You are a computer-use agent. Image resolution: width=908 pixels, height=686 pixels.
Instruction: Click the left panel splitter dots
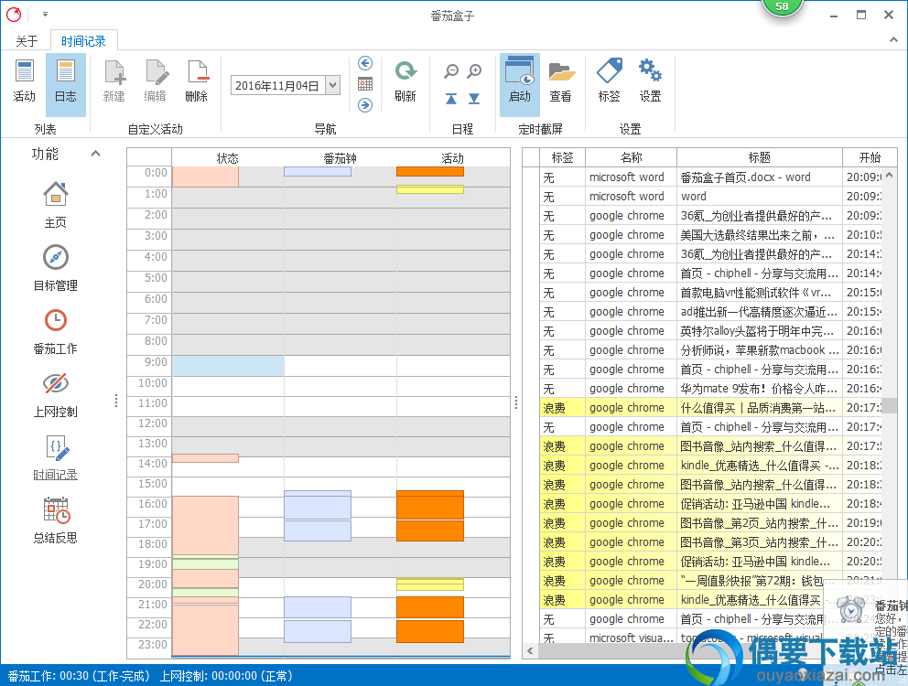(x=116, y=402)
